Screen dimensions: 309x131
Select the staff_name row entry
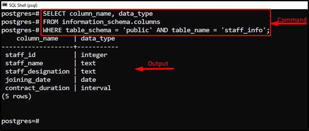[x=24, y=63]
